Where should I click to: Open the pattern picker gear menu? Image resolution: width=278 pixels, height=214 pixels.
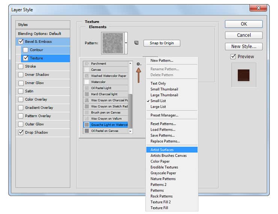coord(139,64)
